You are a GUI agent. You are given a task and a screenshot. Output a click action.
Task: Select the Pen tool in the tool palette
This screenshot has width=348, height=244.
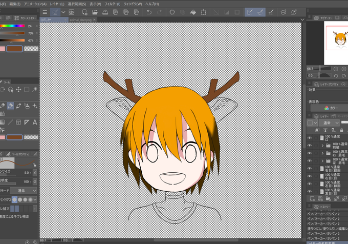[10, 106]
